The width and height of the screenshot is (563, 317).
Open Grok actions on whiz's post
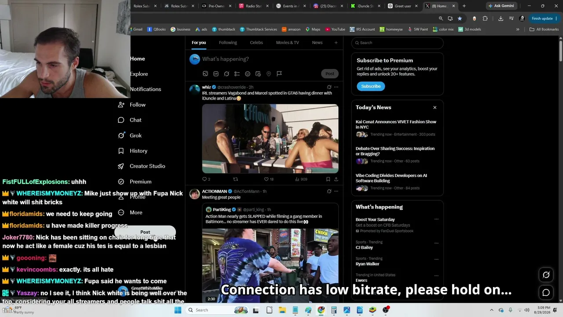click(329, 87)
